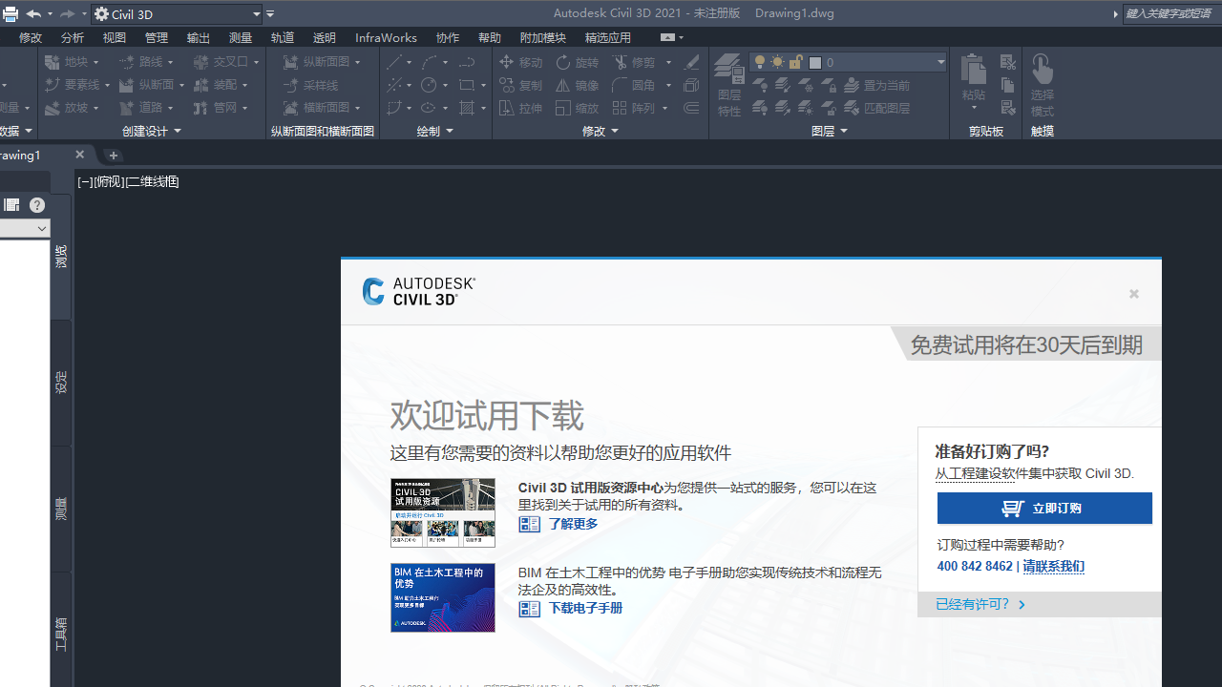
Task: Select the 移动 move tool
Action: 521,62
